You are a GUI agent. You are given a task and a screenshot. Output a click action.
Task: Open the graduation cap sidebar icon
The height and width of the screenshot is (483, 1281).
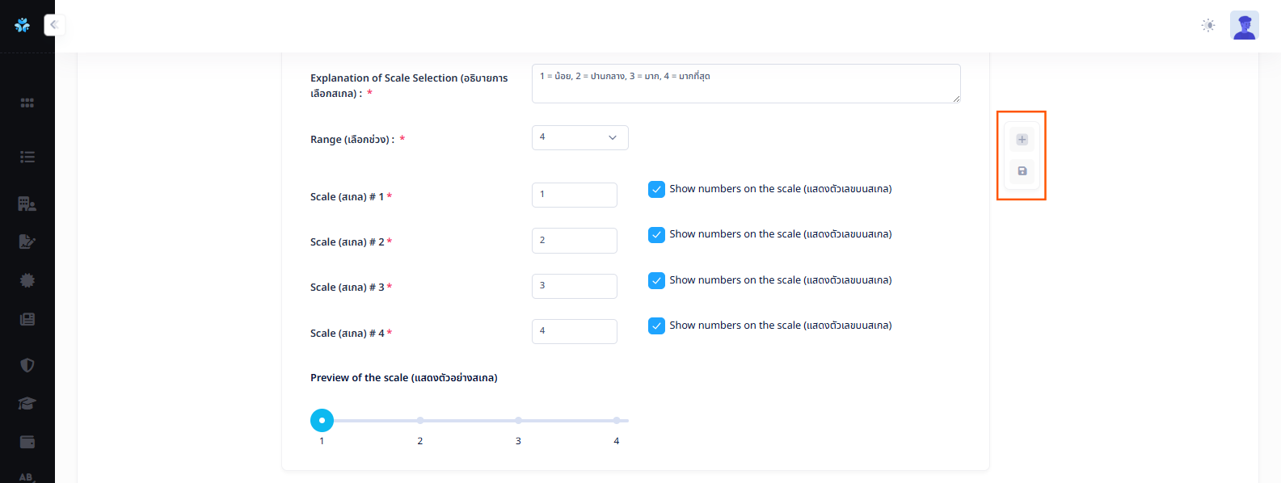tap(27, 404)
